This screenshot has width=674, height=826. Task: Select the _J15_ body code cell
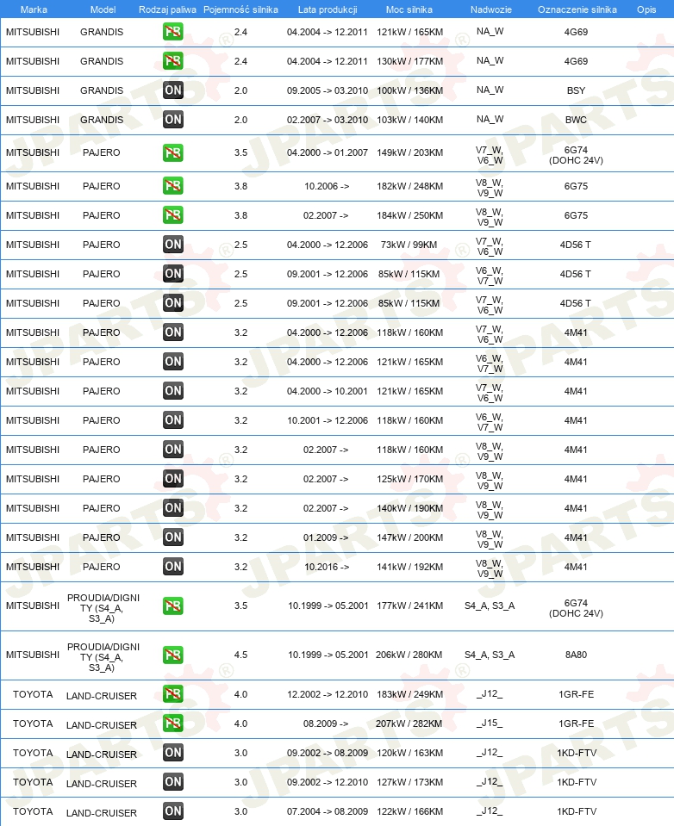click(490, 724)
